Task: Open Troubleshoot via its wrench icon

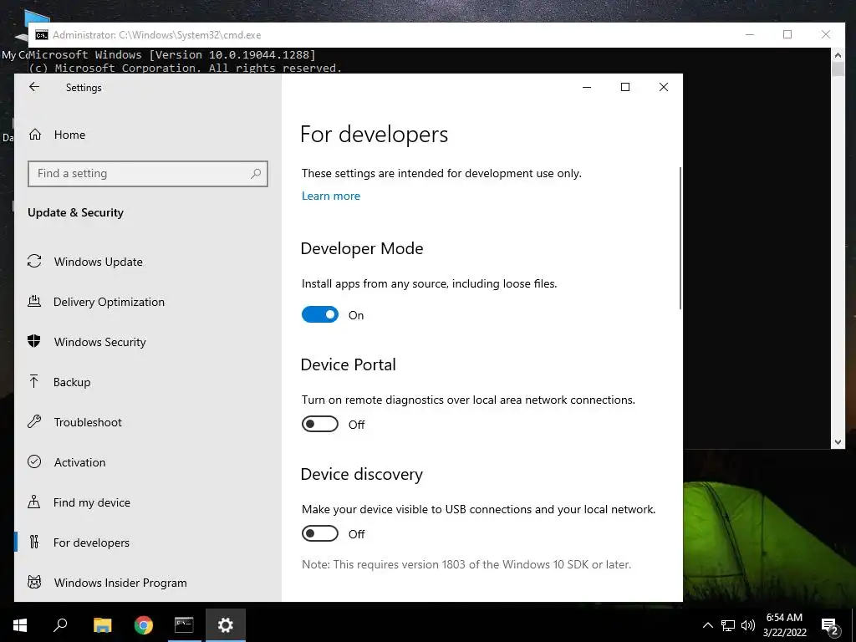Action: tap(34, 421)
